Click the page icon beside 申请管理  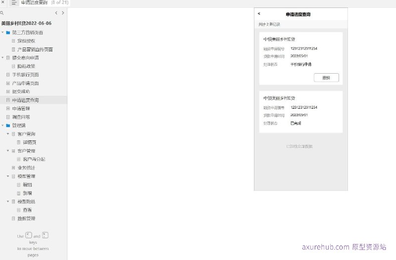pos(8,108)
